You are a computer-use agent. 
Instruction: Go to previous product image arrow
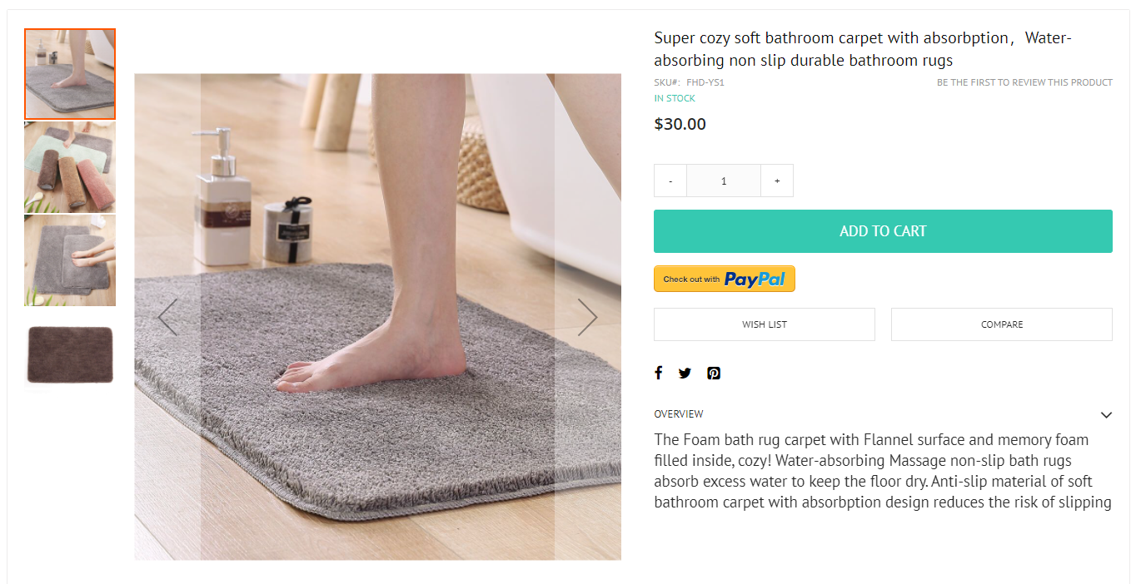coord(167,317)
